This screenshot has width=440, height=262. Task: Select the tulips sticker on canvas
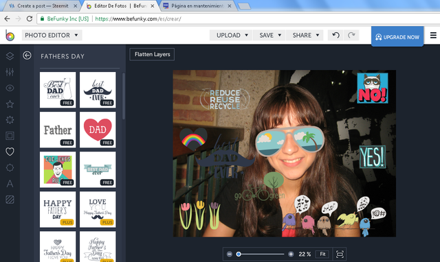click(x=200, y=215)
